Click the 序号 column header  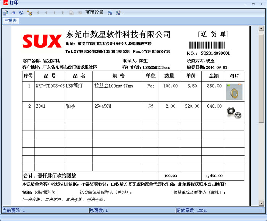pos(28,76)
